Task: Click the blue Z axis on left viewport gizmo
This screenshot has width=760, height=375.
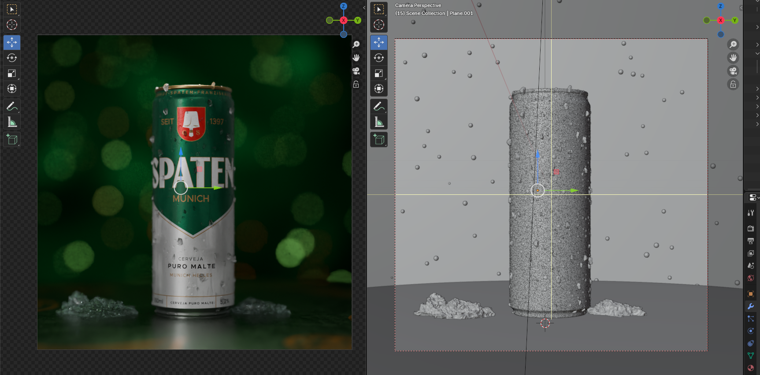Action: click(344, 6)
